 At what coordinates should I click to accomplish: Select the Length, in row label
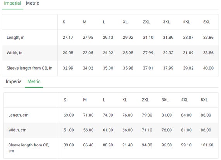point(16,38)
